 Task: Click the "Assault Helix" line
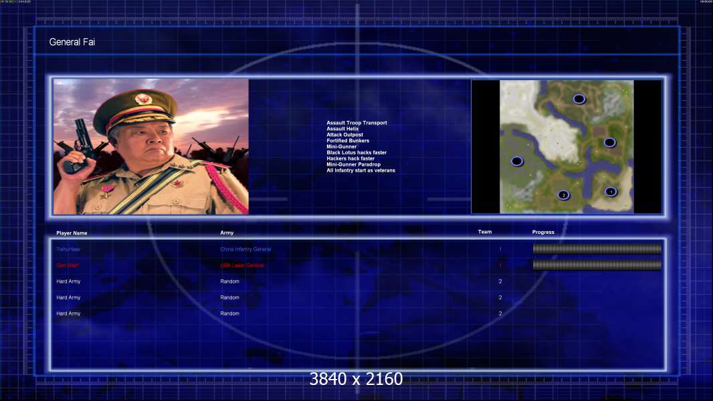pos(342,128)
